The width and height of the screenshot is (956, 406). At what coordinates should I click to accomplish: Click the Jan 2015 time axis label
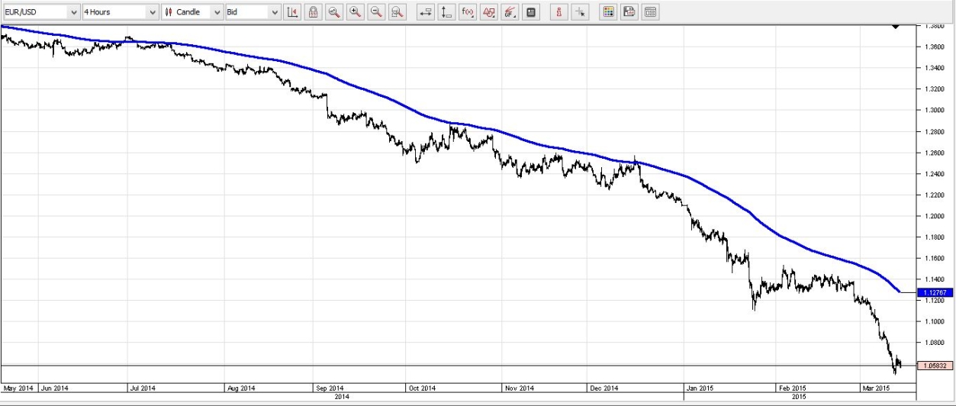[x=700, y=388]
